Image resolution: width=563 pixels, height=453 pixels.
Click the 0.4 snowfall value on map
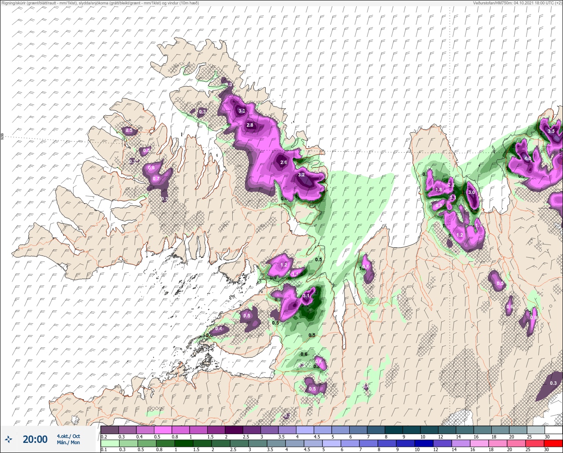219,329
